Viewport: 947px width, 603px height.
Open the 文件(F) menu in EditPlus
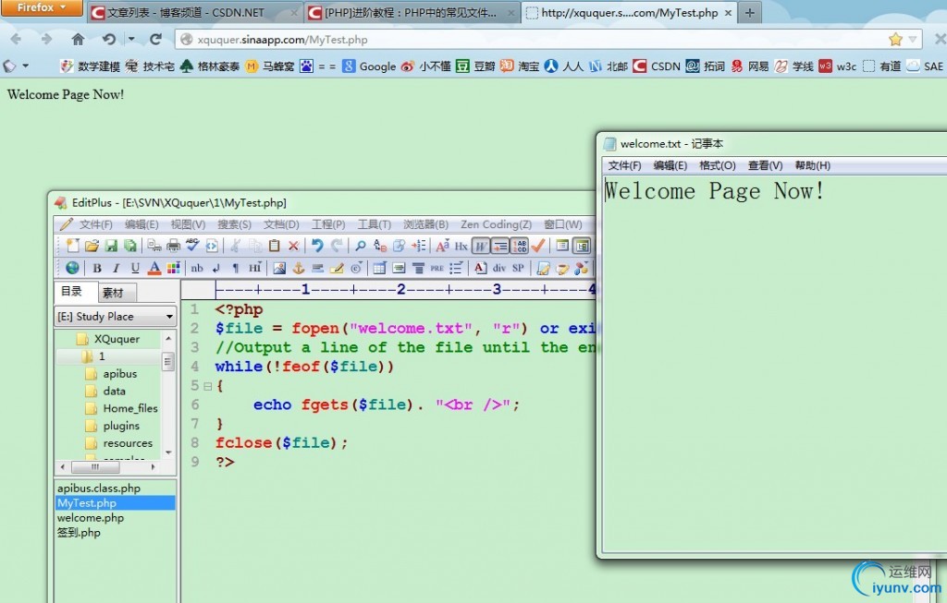(96, 224)
